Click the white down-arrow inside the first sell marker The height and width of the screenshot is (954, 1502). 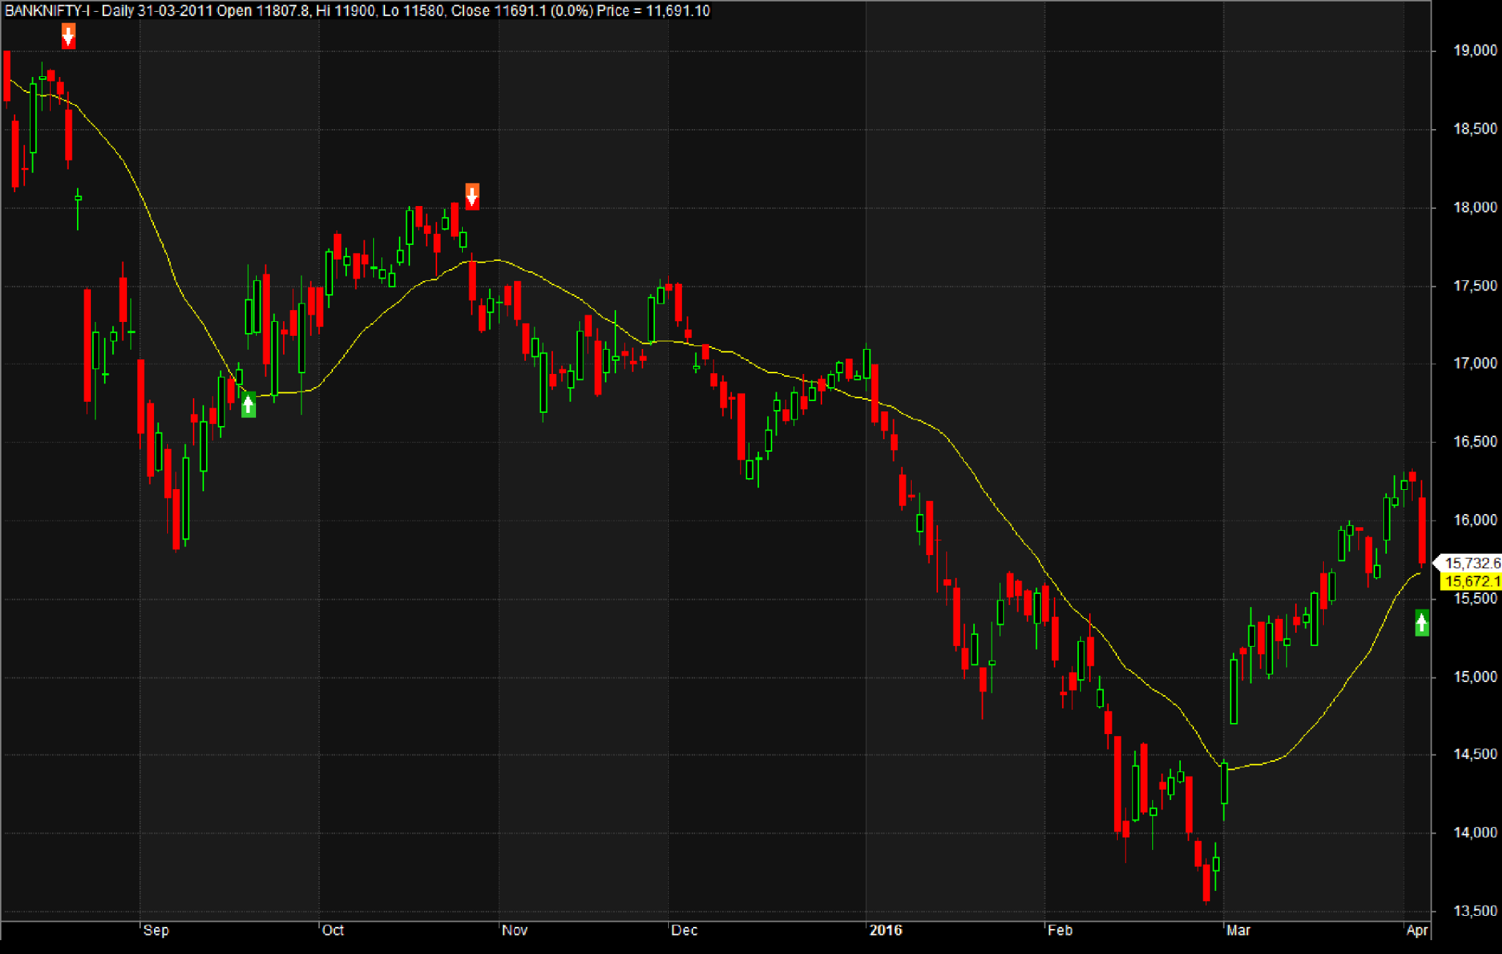click(69, 37)
